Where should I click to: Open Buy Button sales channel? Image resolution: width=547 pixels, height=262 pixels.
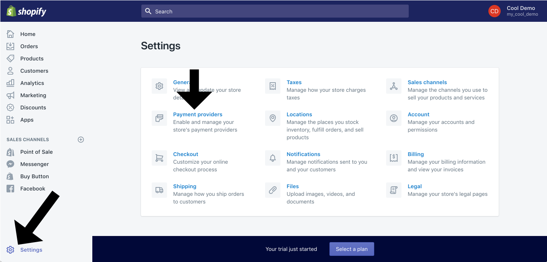(x=34, y=176)
